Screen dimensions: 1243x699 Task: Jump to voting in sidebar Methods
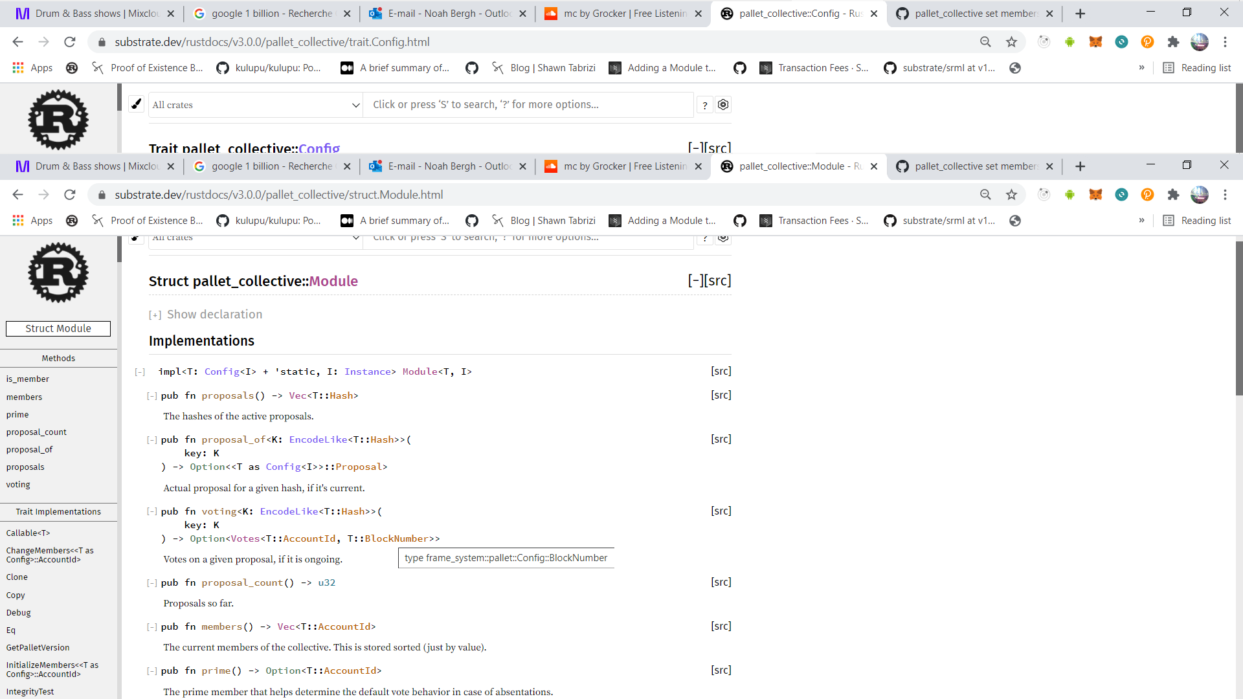[18, 485]
